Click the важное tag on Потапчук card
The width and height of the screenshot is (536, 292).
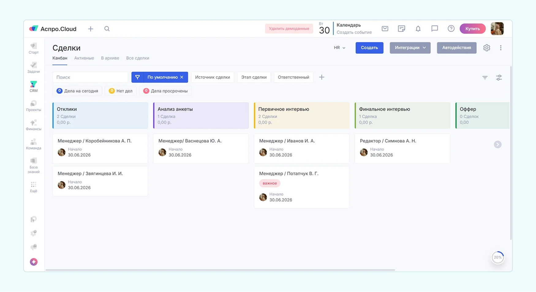click(270, 183)
